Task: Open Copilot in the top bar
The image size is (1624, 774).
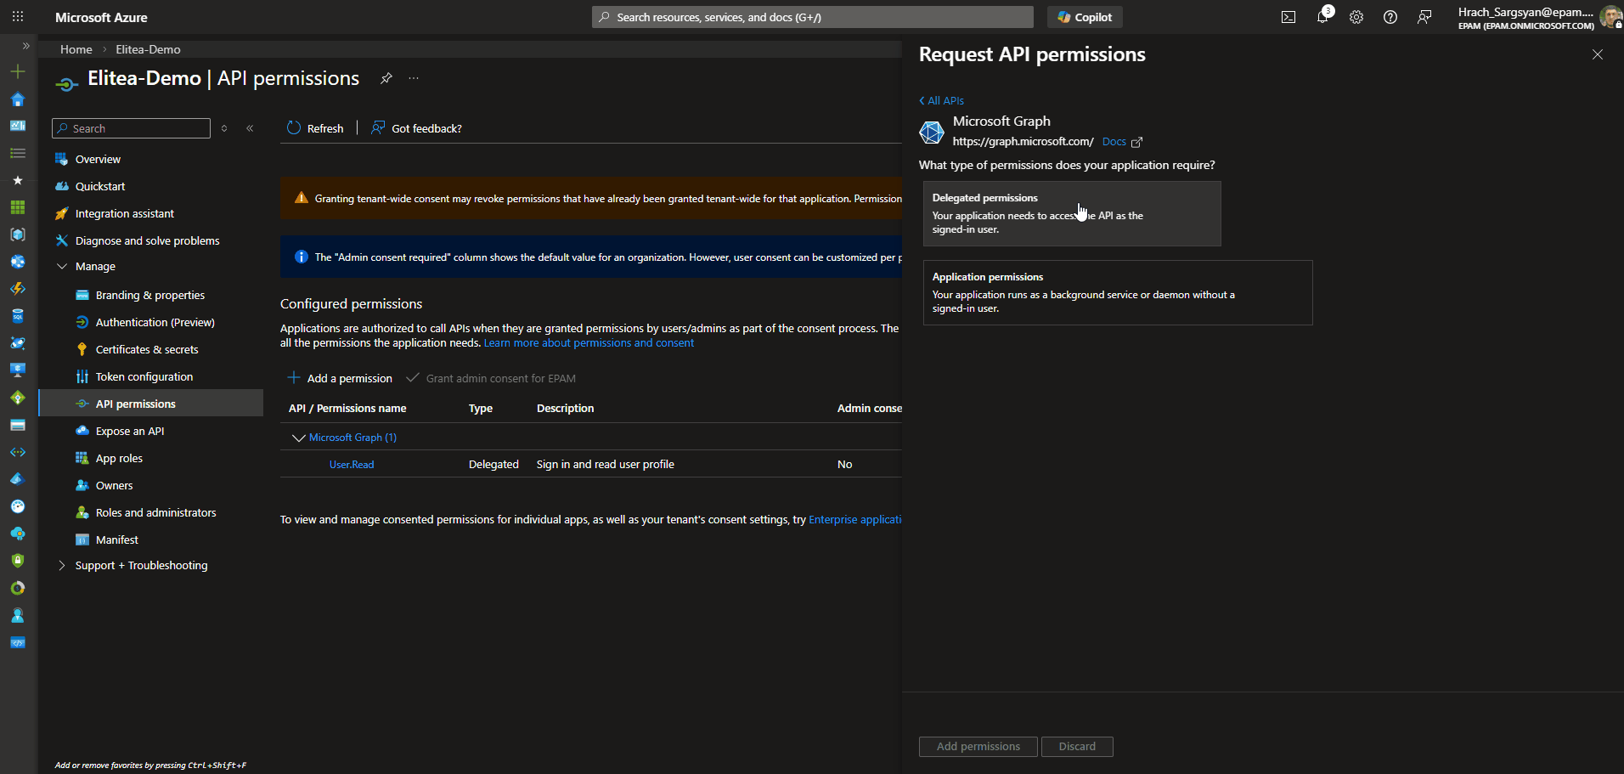Action: (1085, 16)
